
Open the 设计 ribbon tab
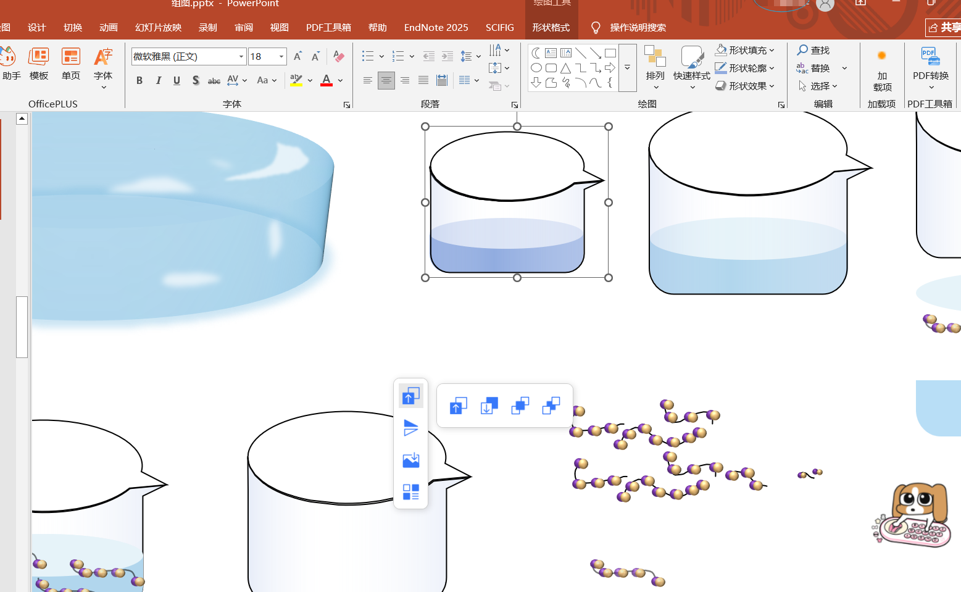point(37,27)
